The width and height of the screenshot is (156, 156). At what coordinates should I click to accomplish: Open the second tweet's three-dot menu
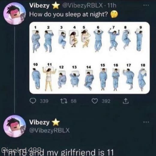pyautogui.click(x=146, y=122)
